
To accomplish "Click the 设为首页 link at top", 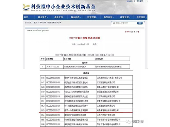I will tap(139, 1).
